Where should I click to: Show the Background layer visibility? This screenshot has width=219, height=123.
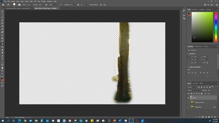point(188,107)
